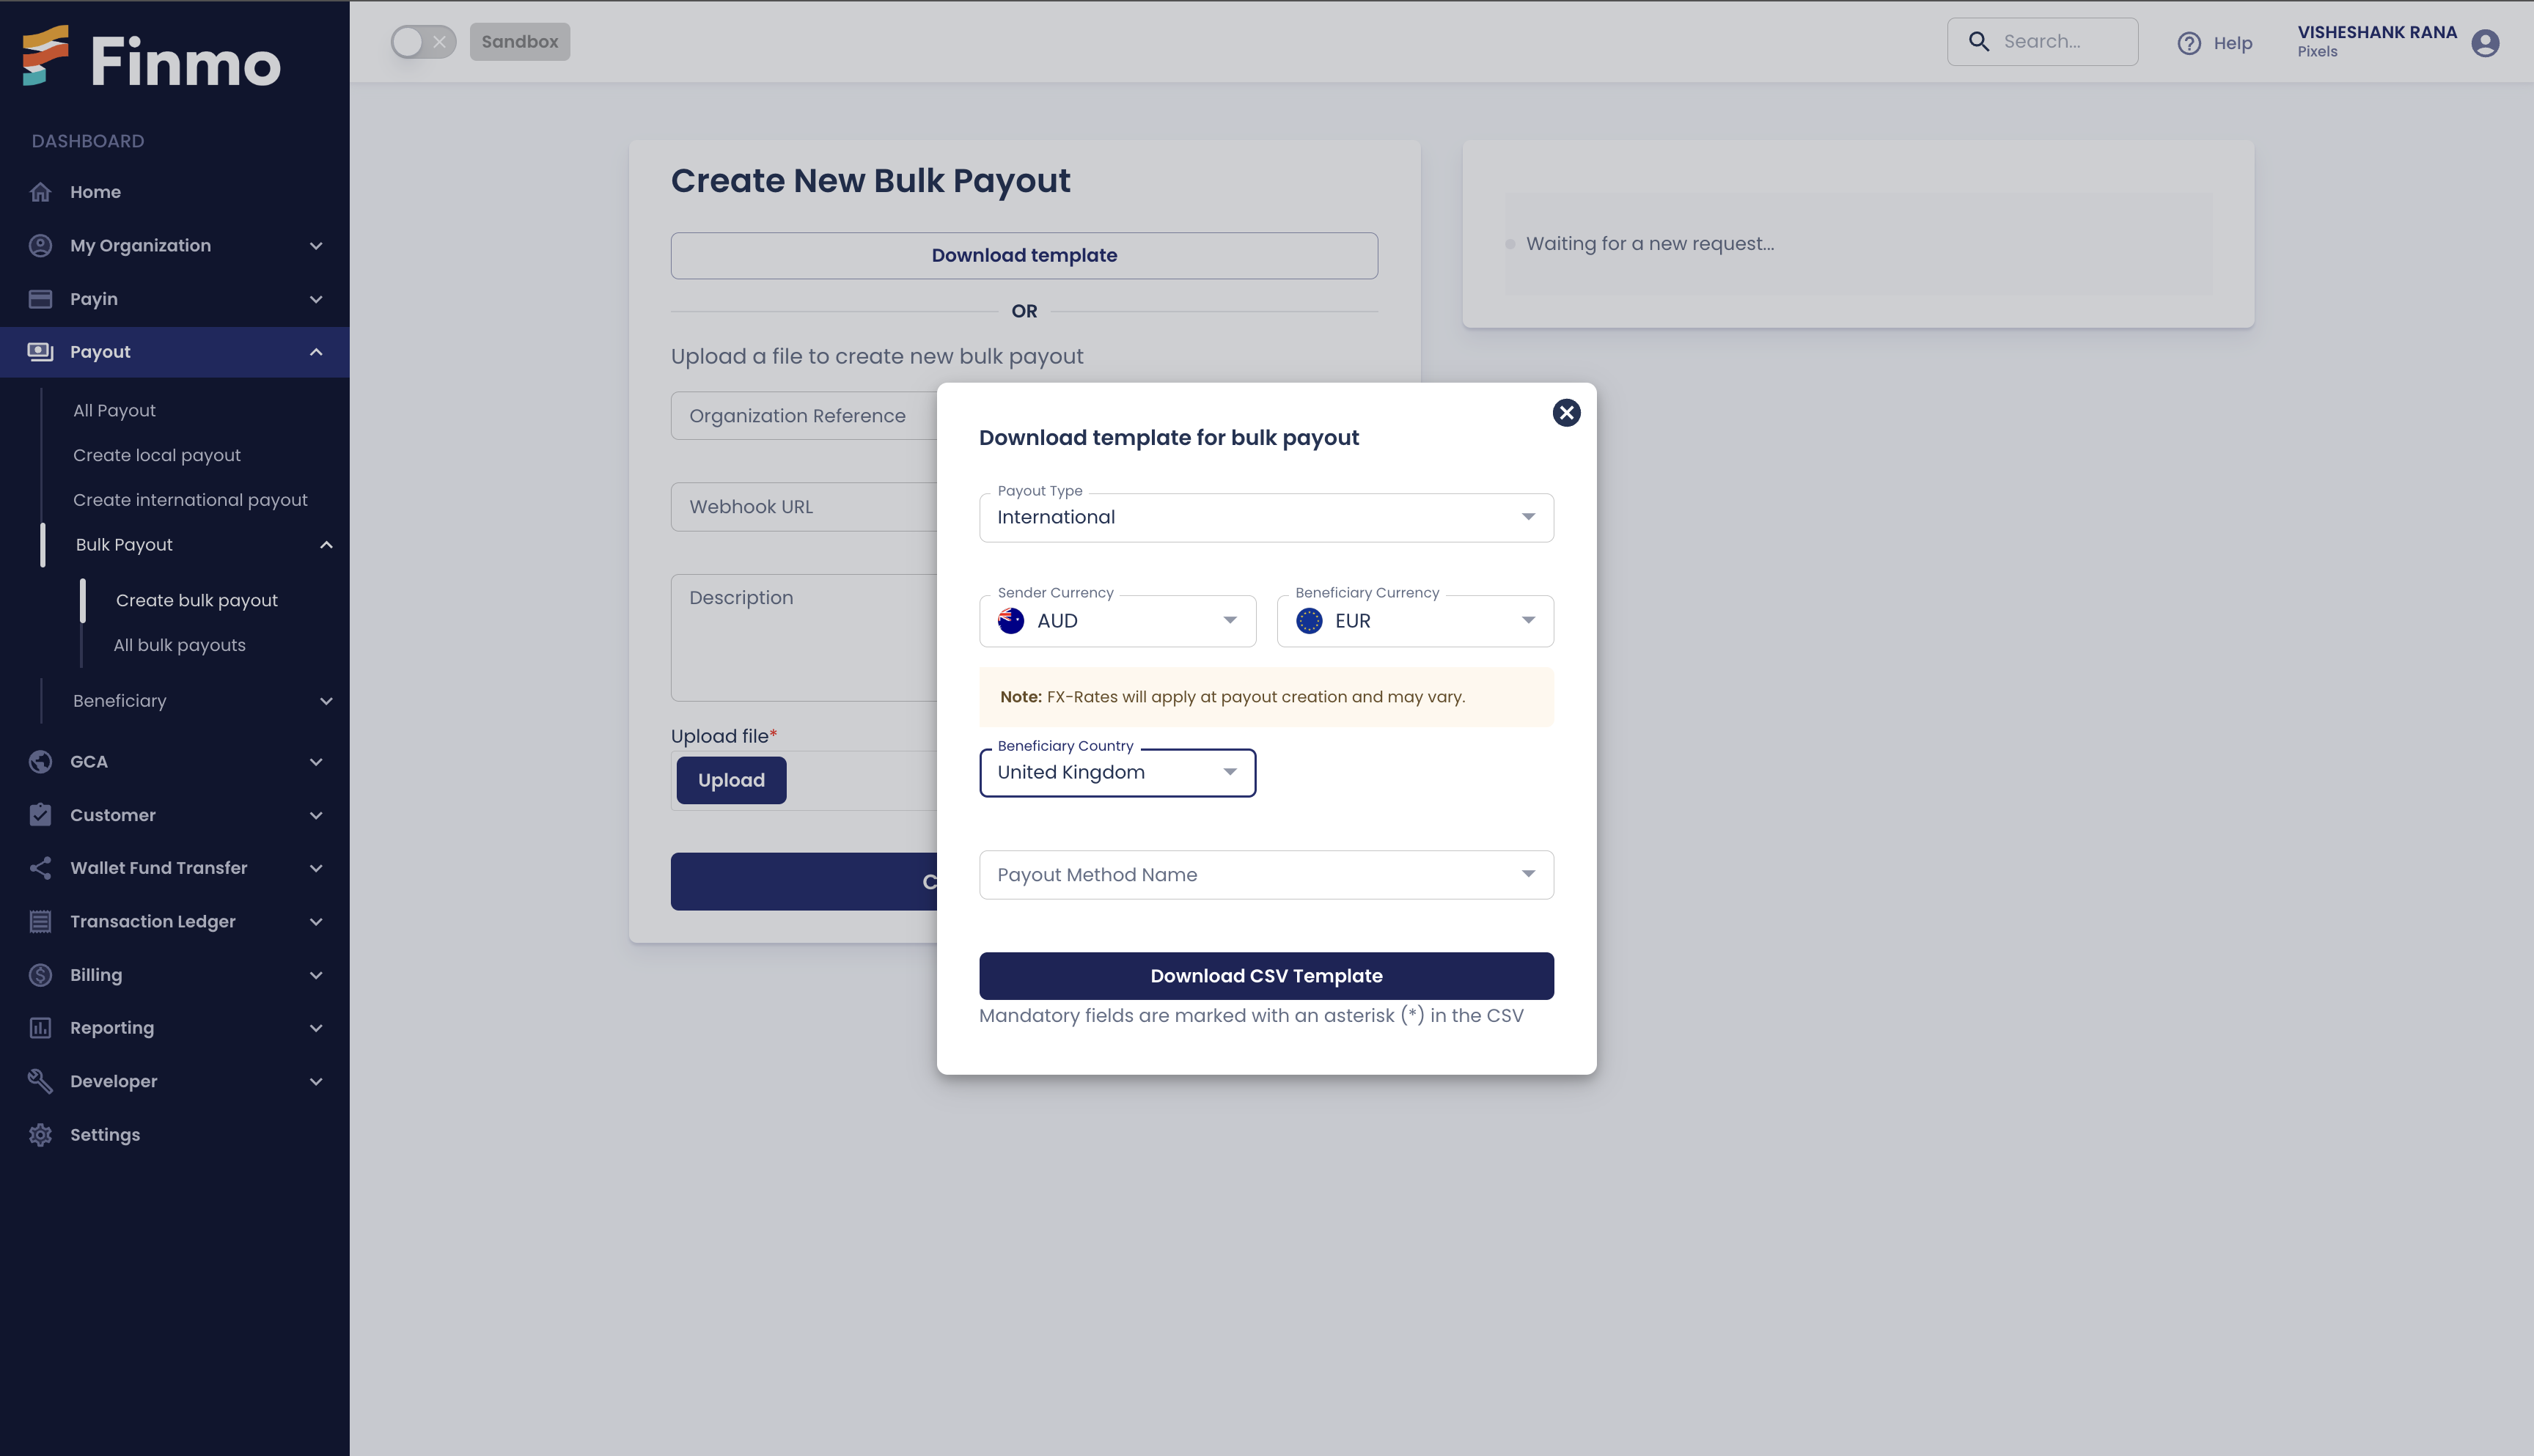Toggle the Sandbox mode switch
The image size is (2534, 1456).
point(423,40)
